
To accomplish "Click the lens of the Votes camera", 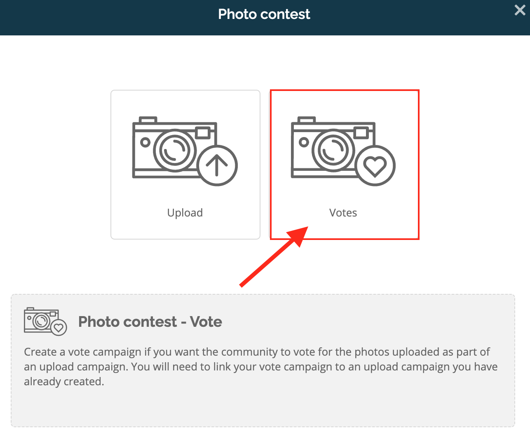I will (333, 150).
